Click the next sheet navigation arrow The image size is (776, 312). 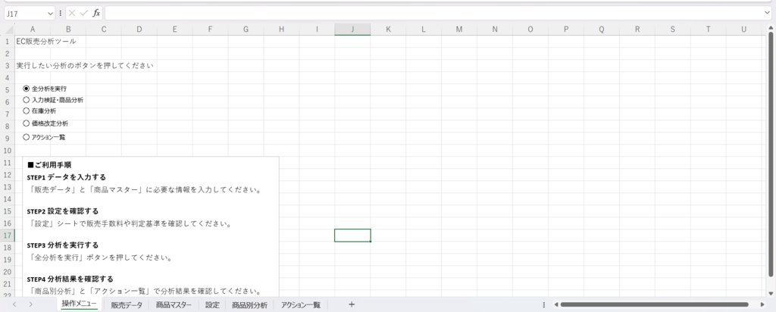pyautogui.click(x=30, y=304)
